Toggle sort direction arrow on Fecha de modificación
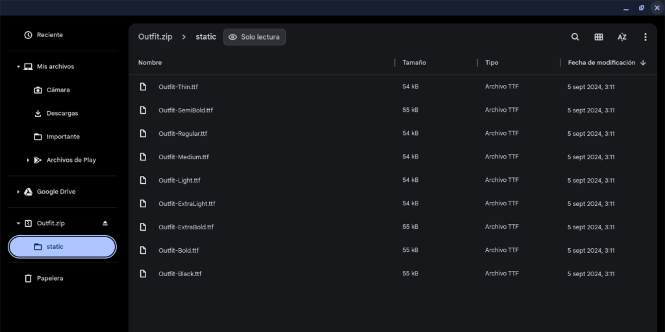The height and width of the screenshot is (332, 665). [643, 63]
